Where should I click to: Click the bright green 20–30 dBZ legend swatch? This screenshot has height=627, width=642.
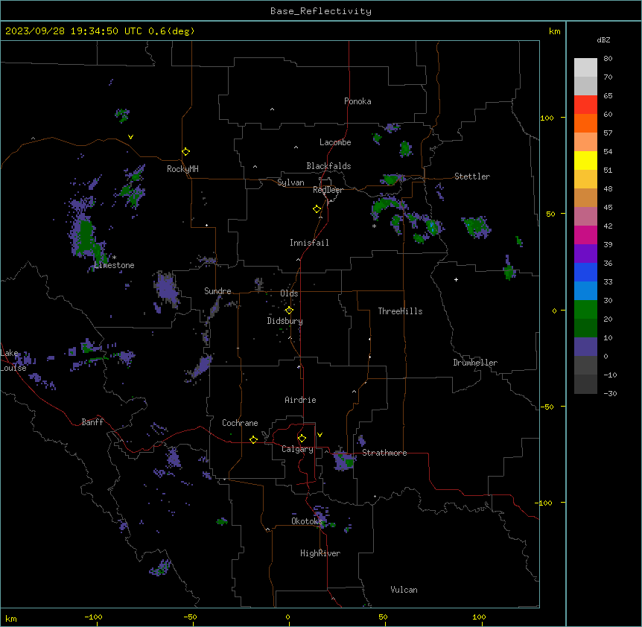[585, 310]
